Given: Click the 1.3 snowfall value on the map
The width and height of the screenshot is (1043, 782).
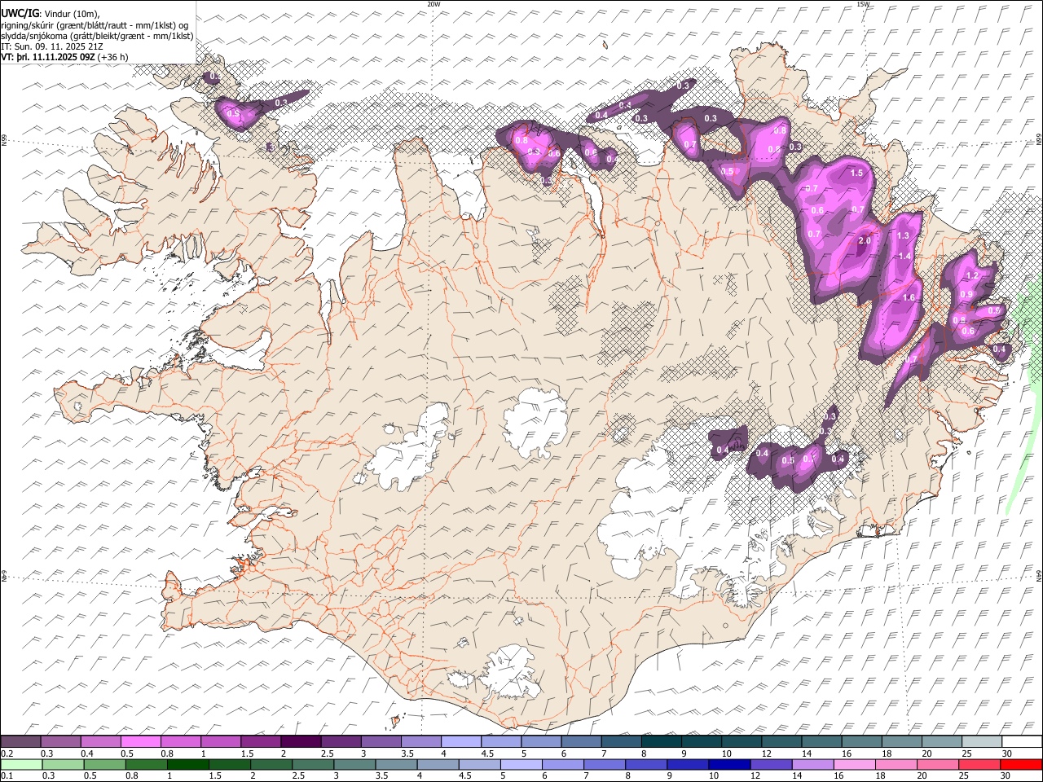Looking at the screenshot, I should click(x=903, y=236).
